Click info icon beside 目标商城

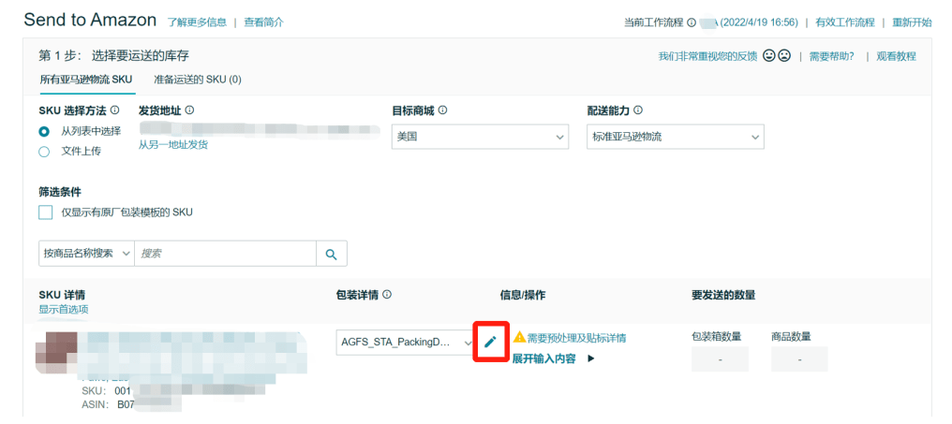442,110
